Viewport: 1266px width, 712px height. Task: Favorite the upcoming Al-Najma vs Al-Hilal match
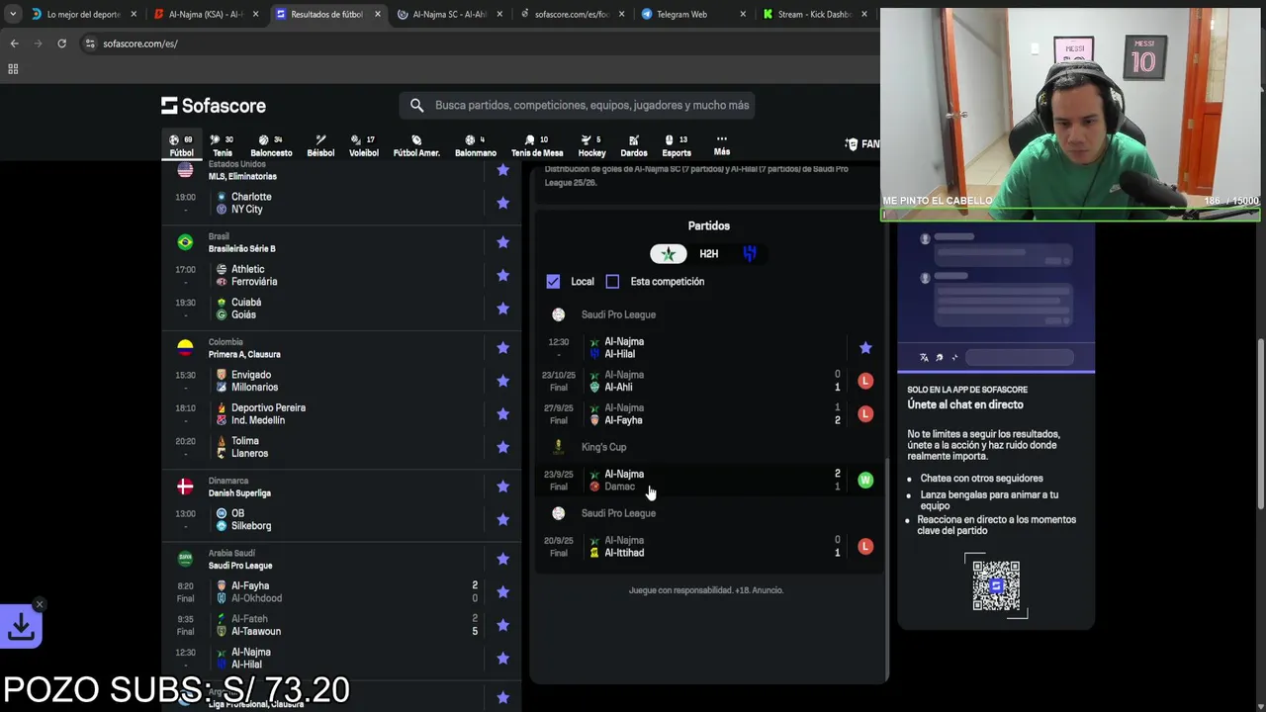coord(865,348)
